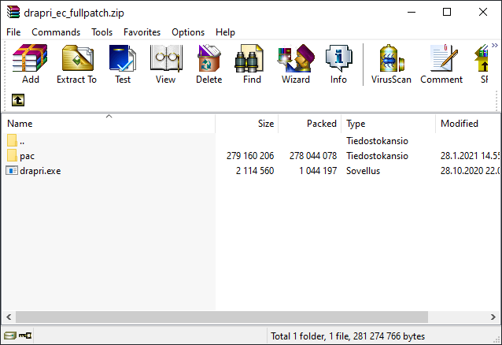The height and width of the screenshot is (345, 502).
Task: Show archive Info
Action: tap(338, 64)
